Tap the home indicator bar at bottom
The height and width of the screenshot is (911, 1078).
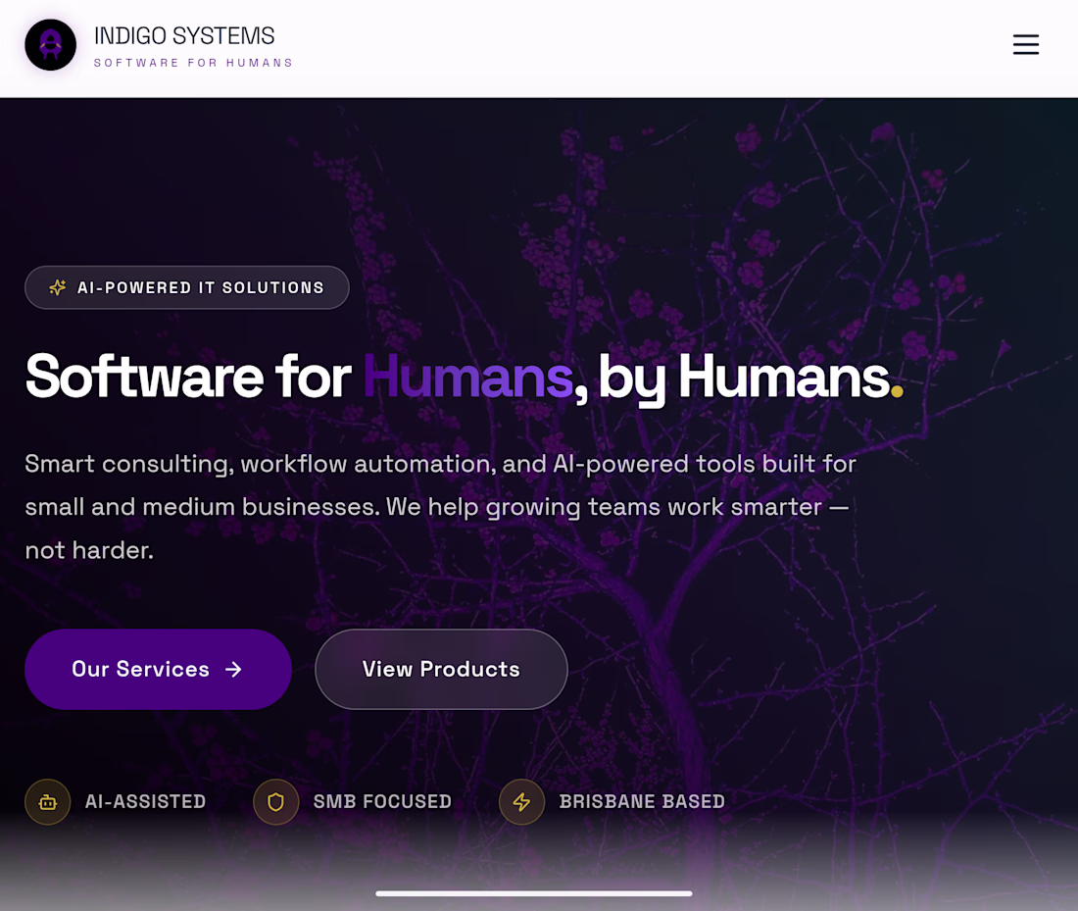pos(534,893)
